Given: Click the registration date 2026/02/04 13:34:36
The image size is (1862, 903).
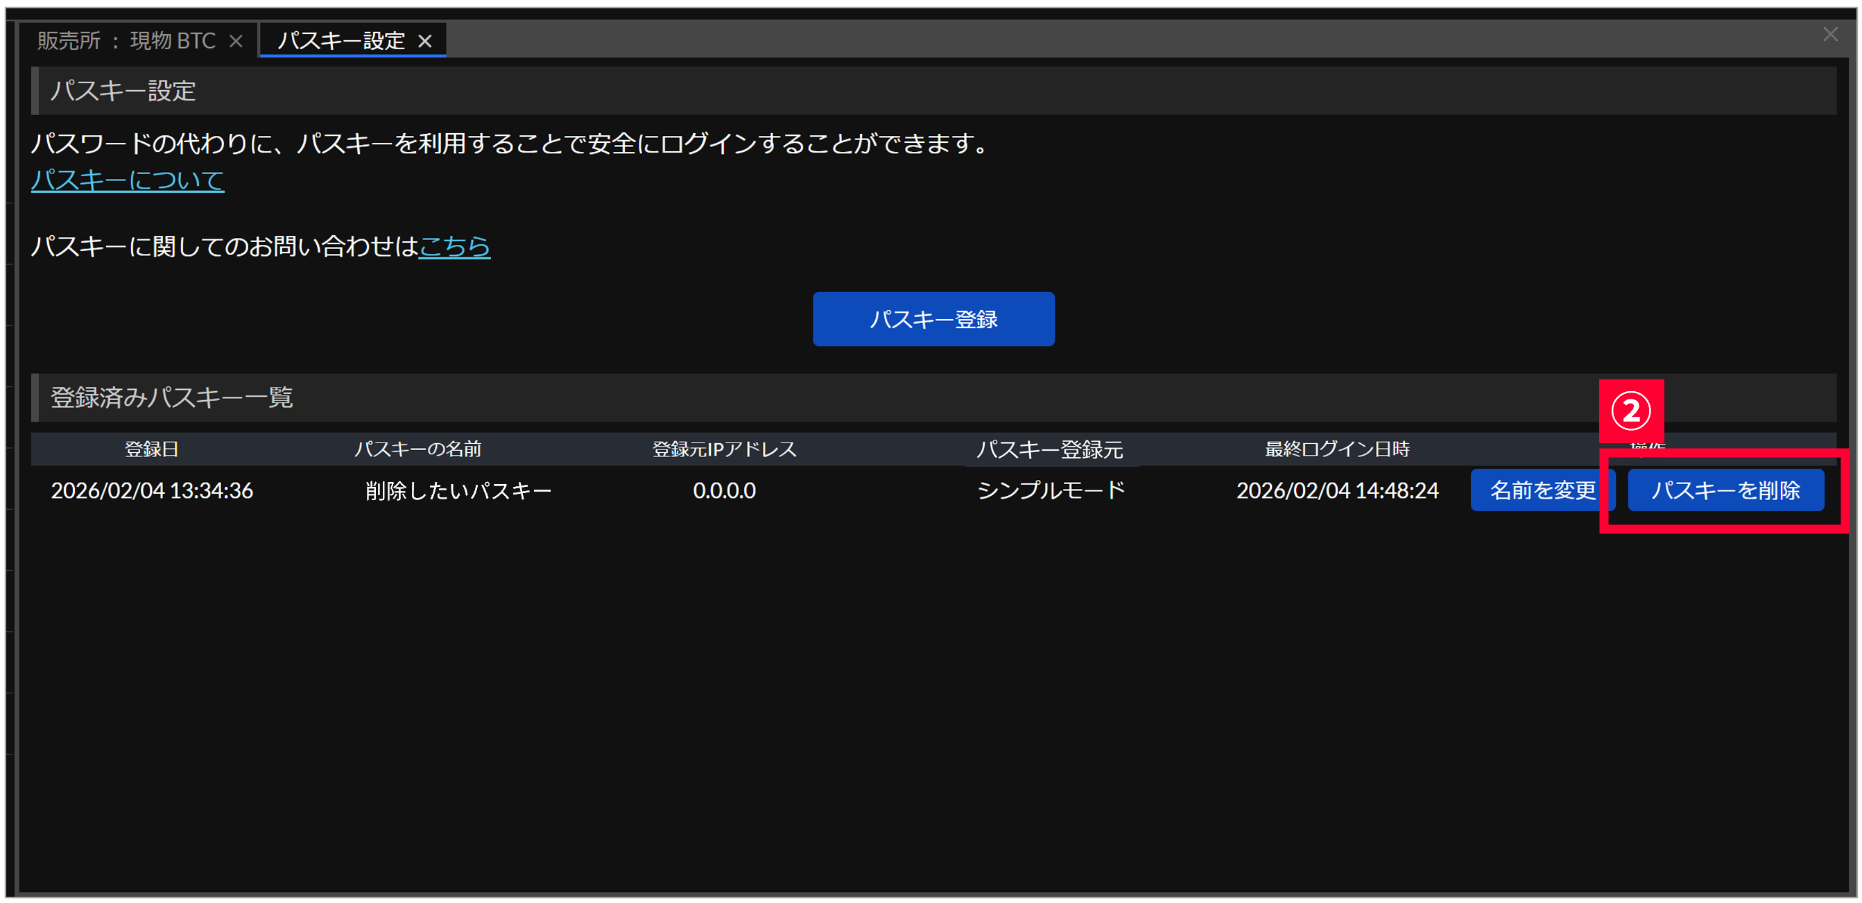Looking at the screenshot, I should 152,491.
